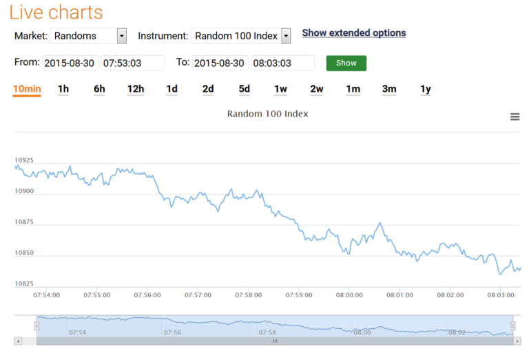The width and height of the screenshot is (529, 351).
Task: Click the From time field 07:53:03
Action: [x=132, y=63]
